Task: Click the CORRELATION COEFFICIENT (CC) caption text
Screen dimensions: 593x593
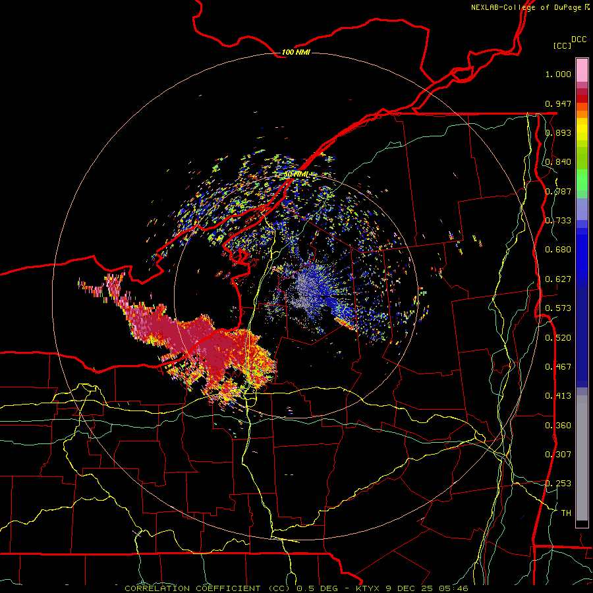Action: tap(208, 588)
